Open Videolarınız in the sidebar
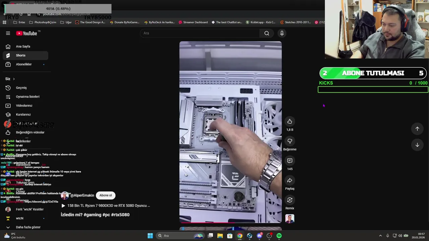 tap(25, 105)
